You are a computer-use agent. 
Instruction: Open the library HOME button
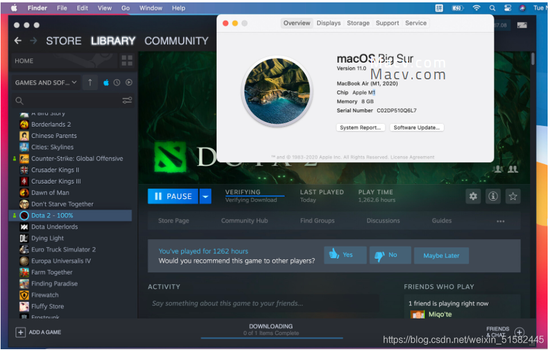pyautogui.click(x=65, y=61)
